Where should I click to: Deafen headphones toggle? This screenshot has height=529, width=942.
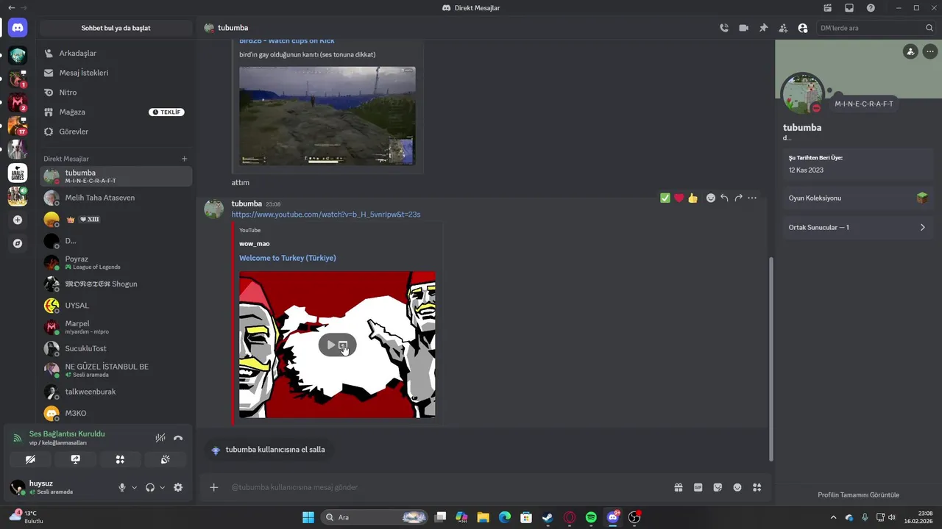pyautogui.click(x=150, y=487)
